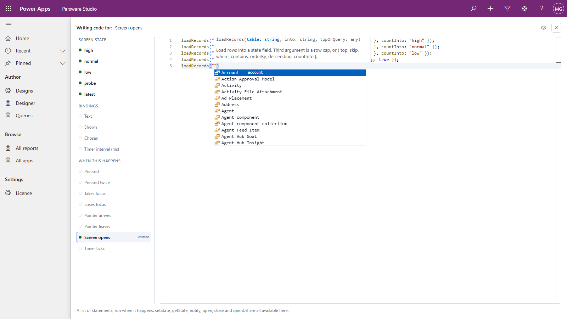Expand the Recent section chevron
This screenshot has width=567, height=319.
[63, 51]
